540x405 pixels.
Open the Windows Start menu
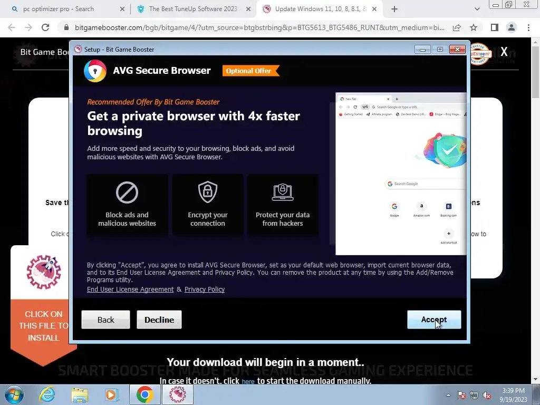tap(14, 394)
